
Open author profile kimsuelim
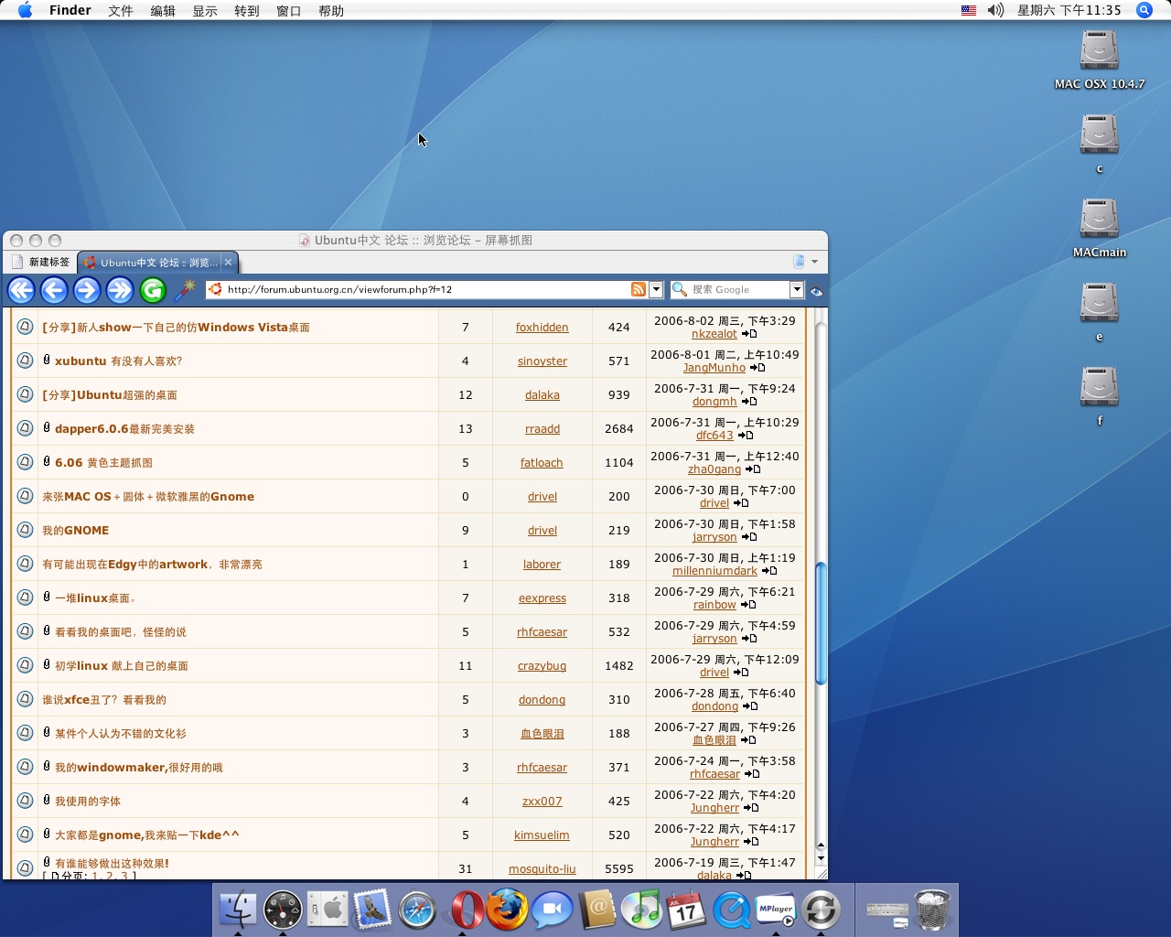pos(542,835)
